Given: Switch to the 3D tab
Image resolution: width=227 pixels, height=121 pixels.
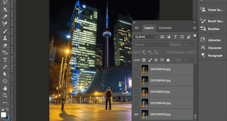Looking at the screenshot, I should (137, 28).
